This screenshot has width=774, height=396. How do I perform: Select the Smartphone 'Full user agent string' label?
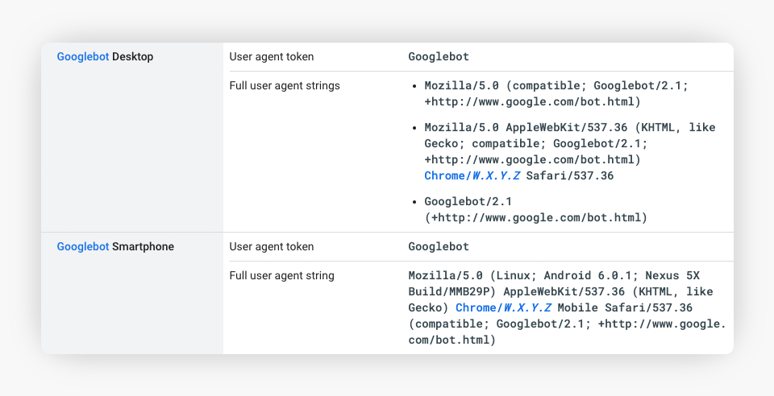[281, 276]
